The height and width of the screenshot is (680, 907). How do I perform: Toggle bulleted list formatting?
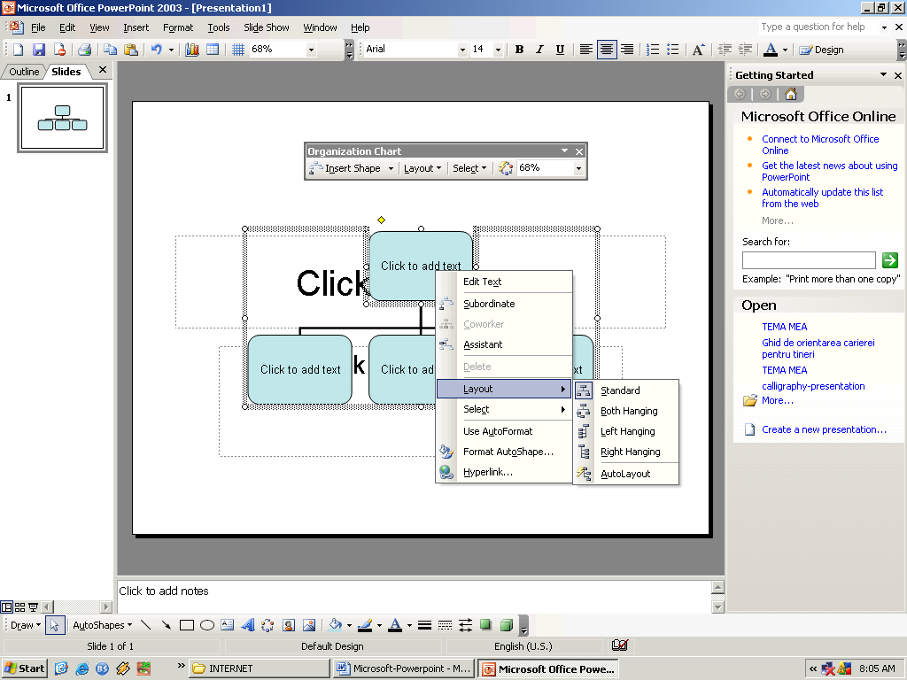tap(673, 50)
